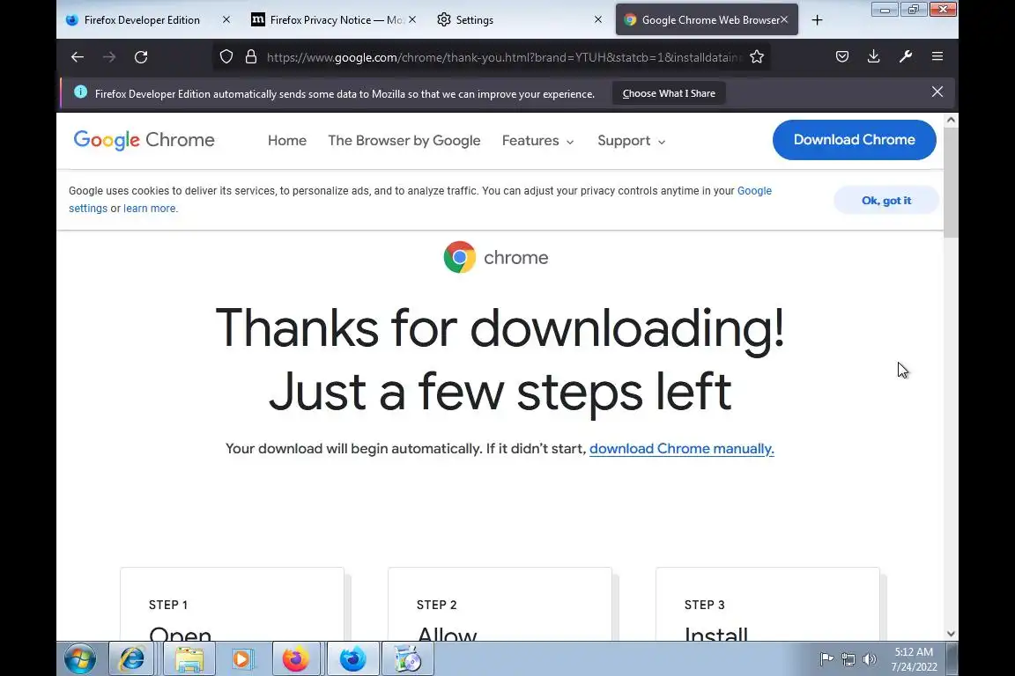
Task: Click the Download Chrome button
Action: tap(854, 140)
